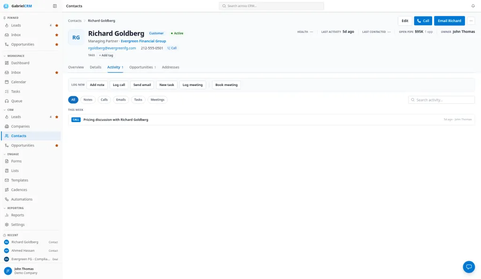This screenshot has width=481, height=279.
Task: Open recent deal Evergreen FG - Complia...
Action: pos(31,259)
